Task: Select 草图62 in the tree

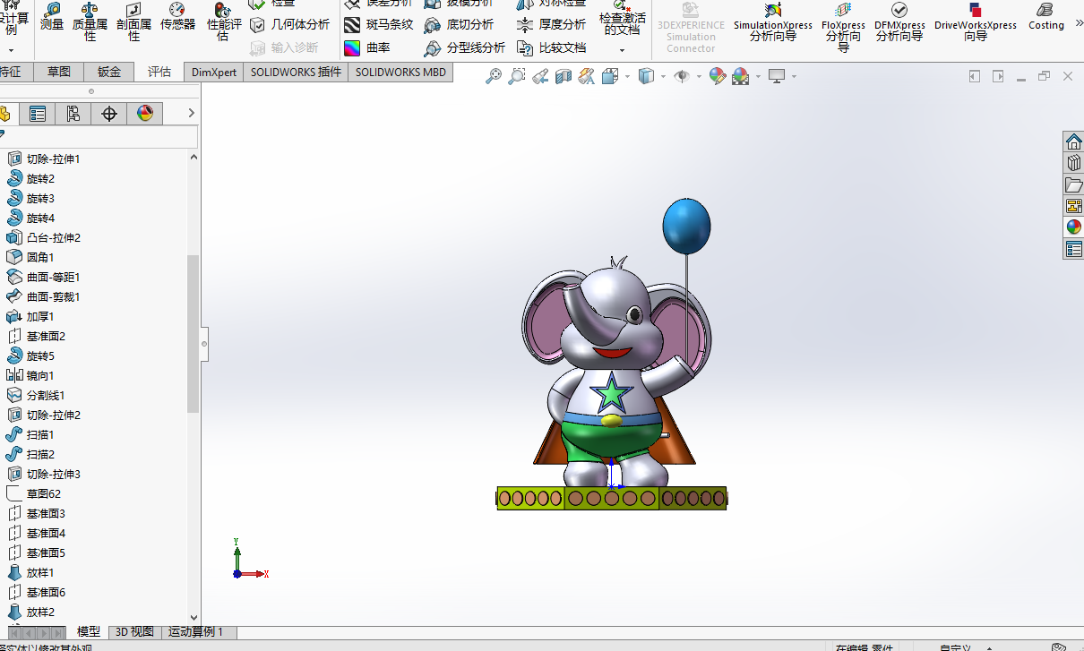Action: 34,493
